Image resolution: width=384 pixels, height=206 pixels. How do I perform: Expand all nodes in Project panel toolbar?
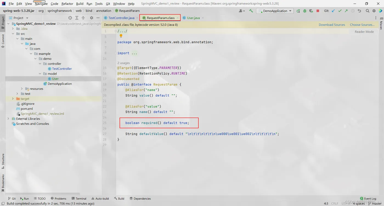pos(77,18)
